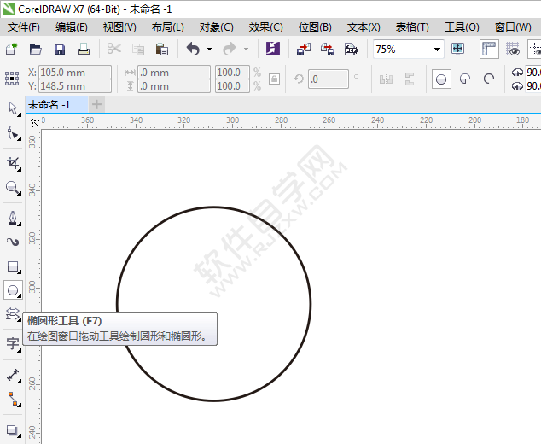
Task: Select the Rectangle tool
Action: click(13, 266)
